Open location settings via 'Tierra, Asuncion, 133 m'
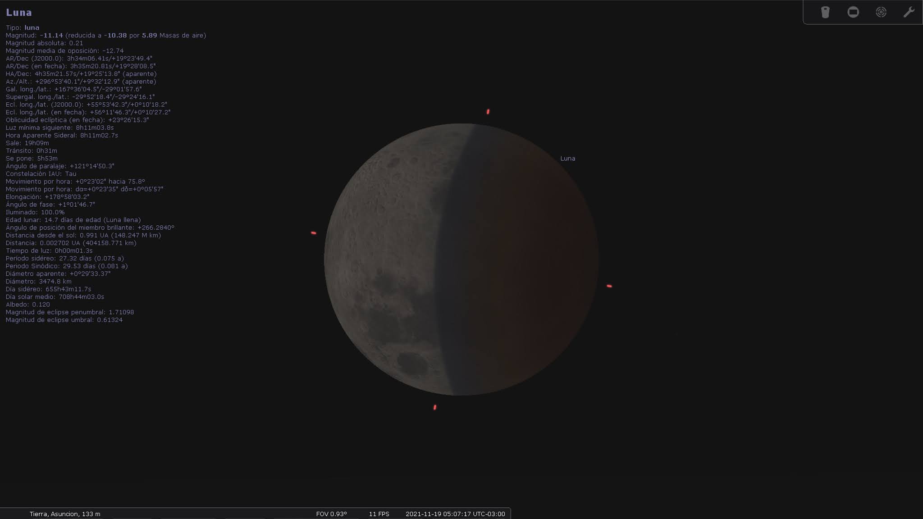This screenshot has height=519, width=923. [x=65, y=514]
